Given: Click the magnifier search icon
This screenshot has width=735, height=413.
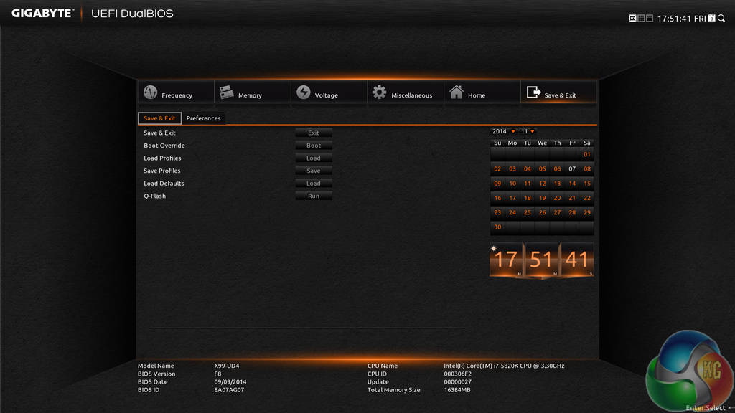Looking at the screenshot, I should click(x=721, y=18).
